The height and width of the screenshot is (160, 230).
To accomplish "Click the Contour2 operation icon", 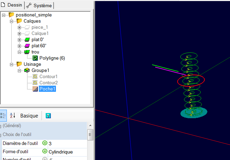I will tap(35, 83).
